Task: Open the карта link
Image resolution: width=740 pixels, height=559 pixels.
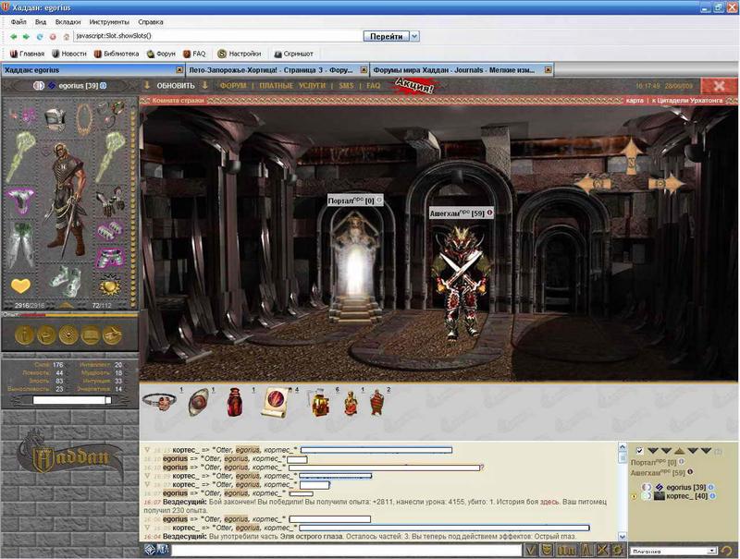Action: pyautogui.click(x=635, y=101)
